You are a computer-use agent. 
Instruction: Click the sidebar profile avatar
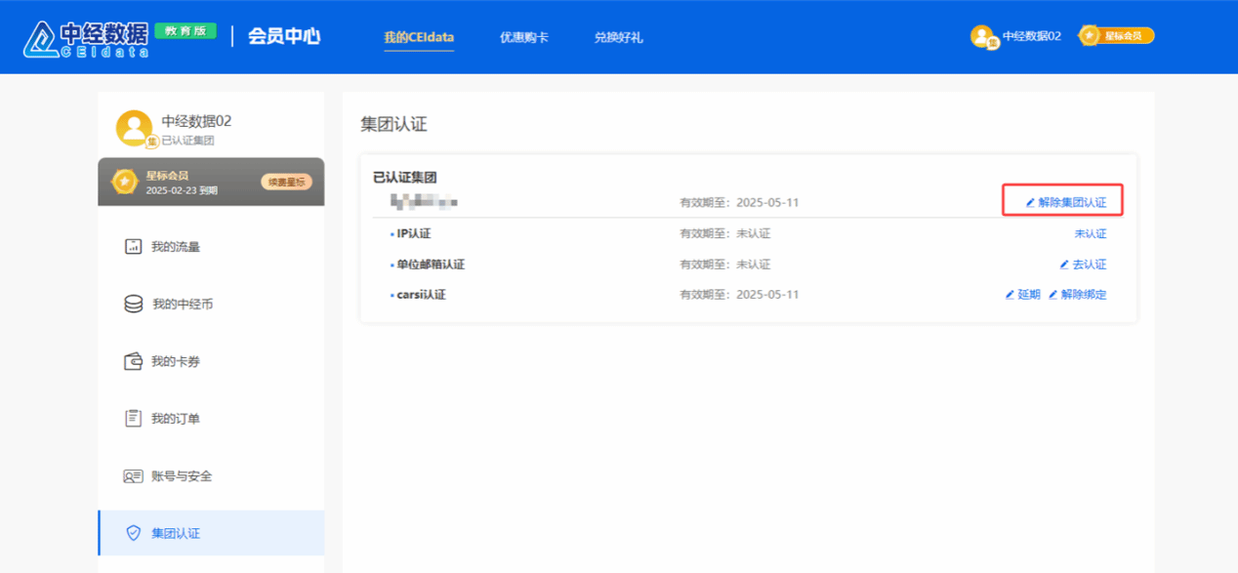coord(135,129)
